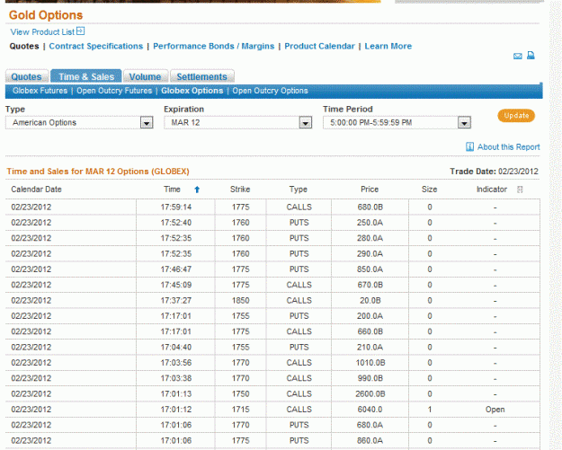Click the 200.0A price cell
Image resolution: width=562 pixels, height=450 pixels.
(x=370, y=316)
